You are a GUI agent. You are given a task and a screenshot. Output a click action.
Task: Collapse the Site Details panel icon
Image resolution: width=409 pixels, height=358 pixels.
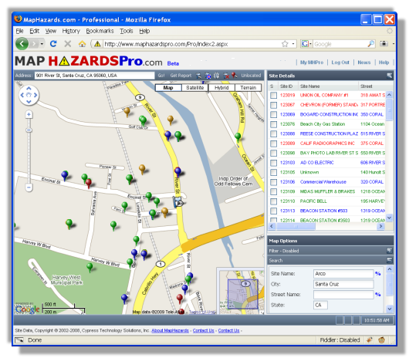(389, 76)
